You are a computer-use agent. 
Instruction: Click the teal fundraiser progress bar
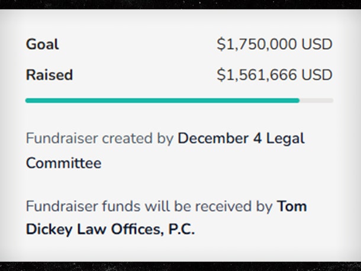click(162, 101)
